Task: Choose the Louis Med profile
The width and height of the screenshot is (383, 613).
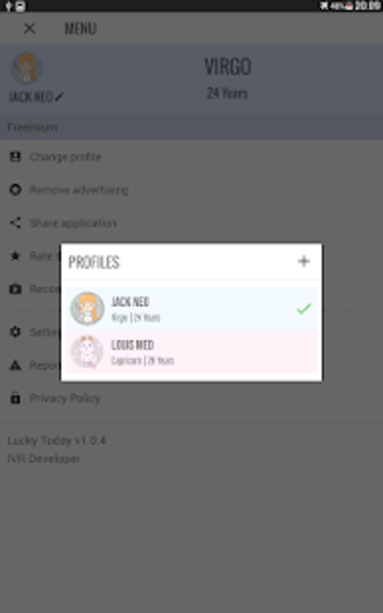Action: (x=191, y=352)
